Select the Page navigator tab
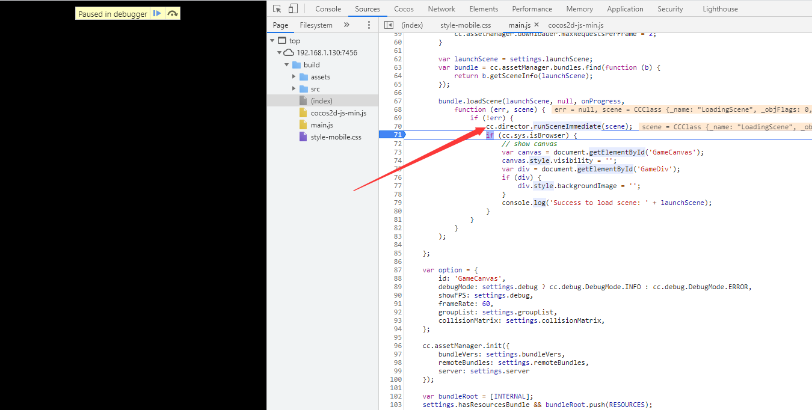Image resolution: width=812 pixels, height=410 pixels. click(x=280, y=25)
